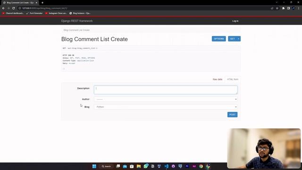This screenshot has height=170, width=302.
Task: Click the GET button
Action: coord(232,39)
